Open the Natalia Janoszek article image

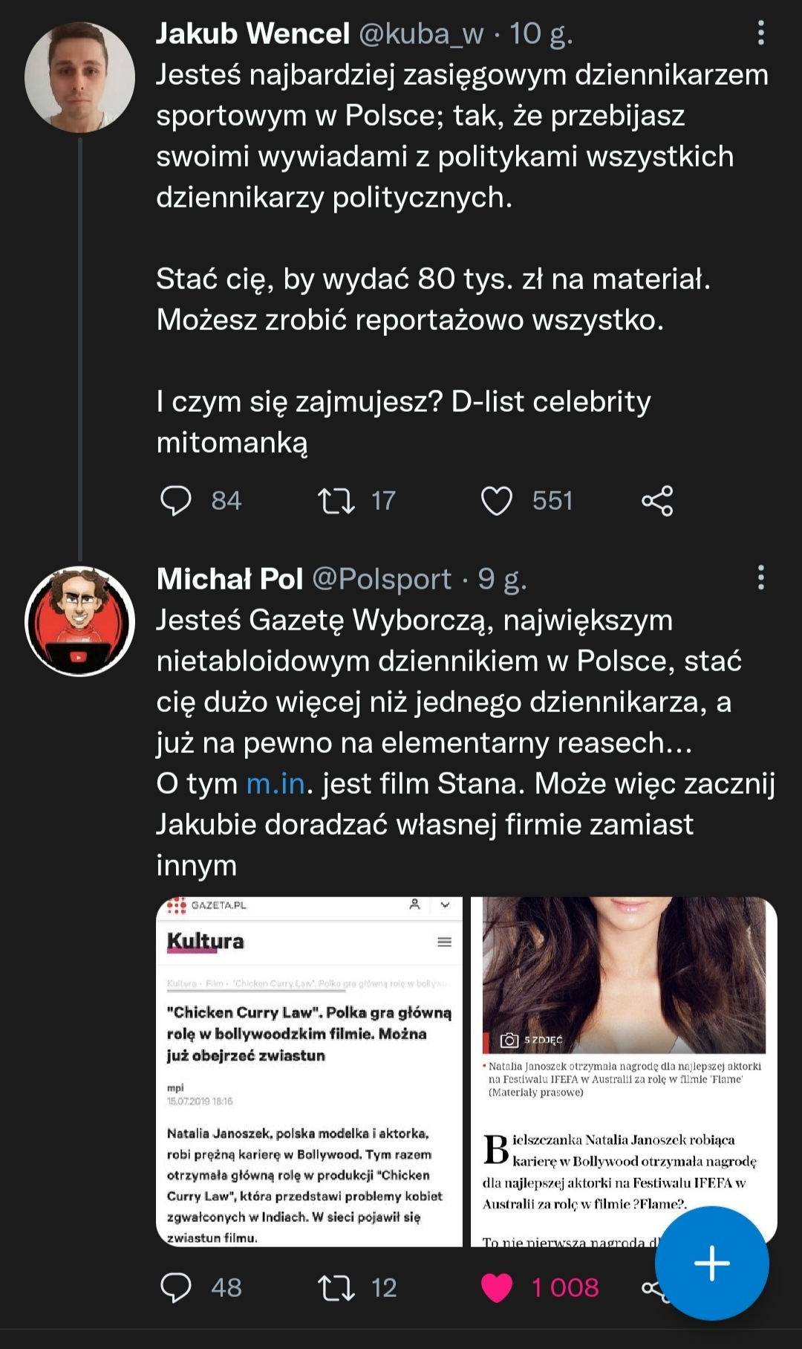(624, 1055)
